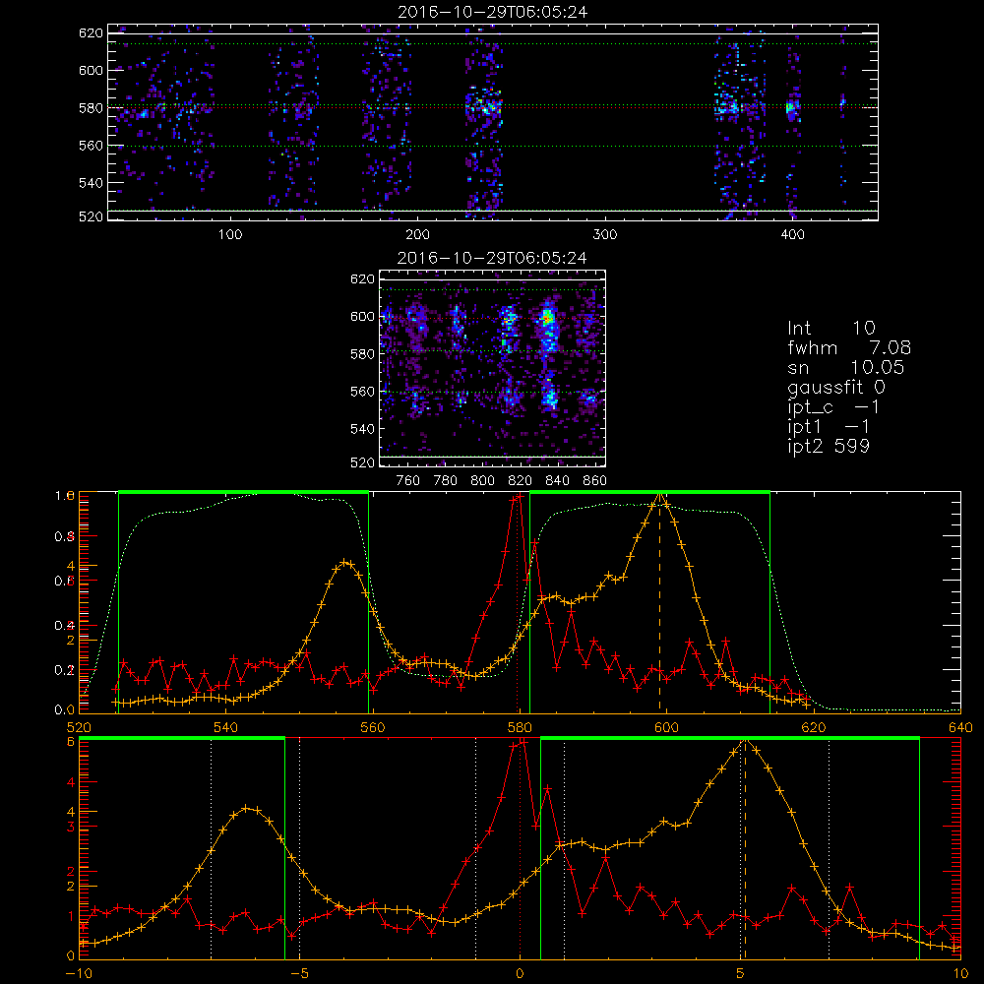This screenshot has height=984, width=984.
Task: Click the 'ipt_c -1' parameter text
Action: (x=833, y=407)
